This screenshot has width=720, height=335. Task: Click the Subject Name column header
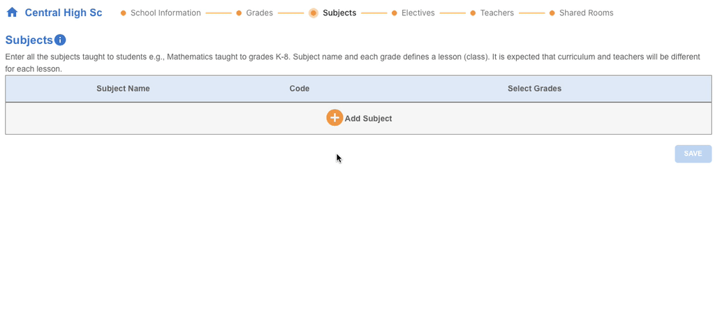pos(123,89)
